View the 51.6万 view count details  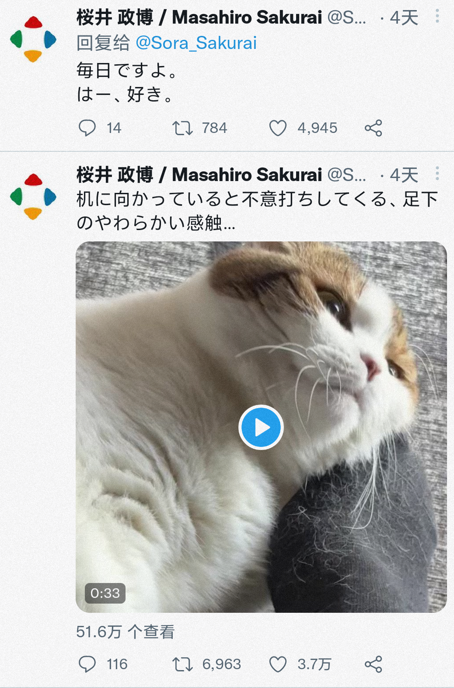125,632
